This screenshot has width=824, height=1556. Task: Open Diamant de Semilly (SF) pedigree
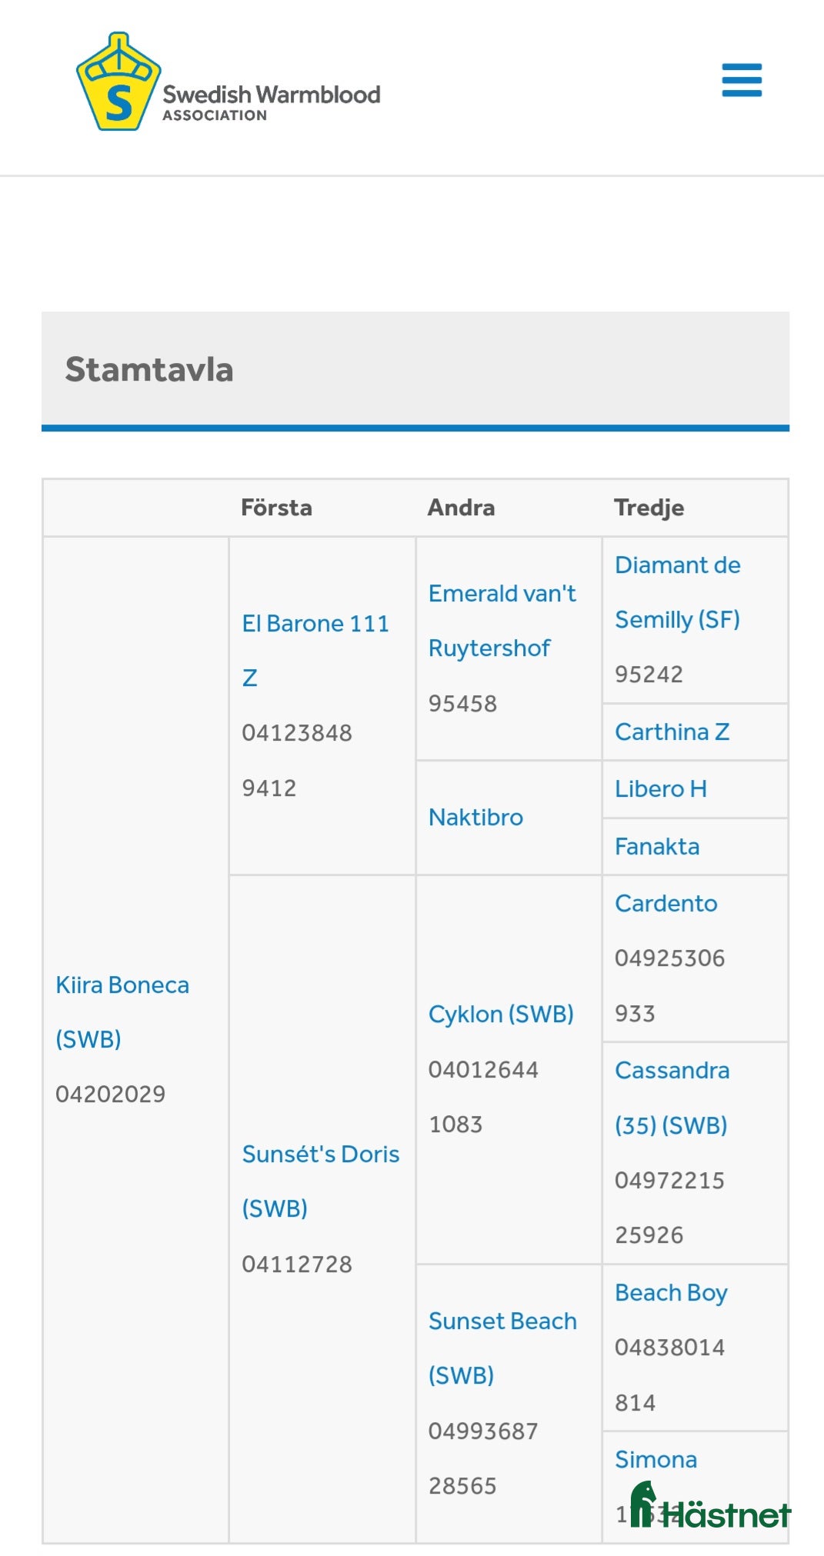[677, 566]
